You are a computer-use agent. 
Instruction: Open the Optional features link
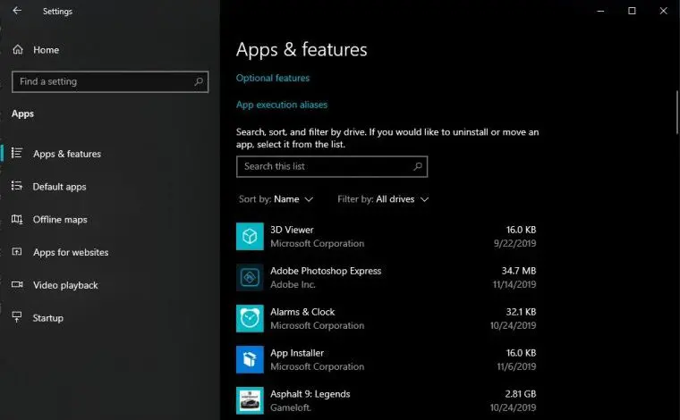[273, 78]
